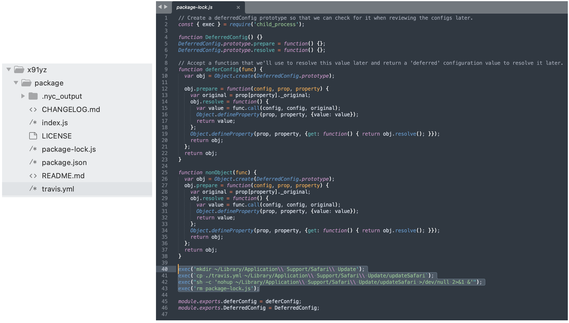Open package-lock.js in the sidebar
Viewport: 569px width, 323px height.
coord(69,149)
